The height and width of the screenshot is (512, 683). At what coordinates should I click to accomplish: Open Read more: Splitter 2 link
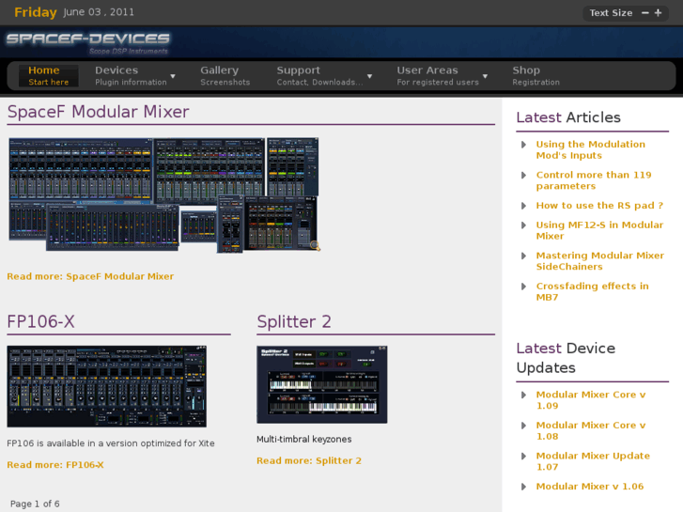click(x=309, y=461)
